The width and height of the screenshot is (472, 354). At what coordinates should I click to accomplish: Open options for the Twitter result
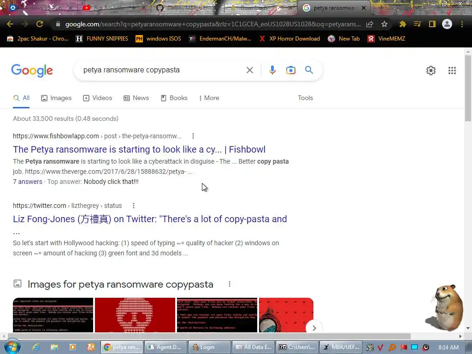[133, 206]
